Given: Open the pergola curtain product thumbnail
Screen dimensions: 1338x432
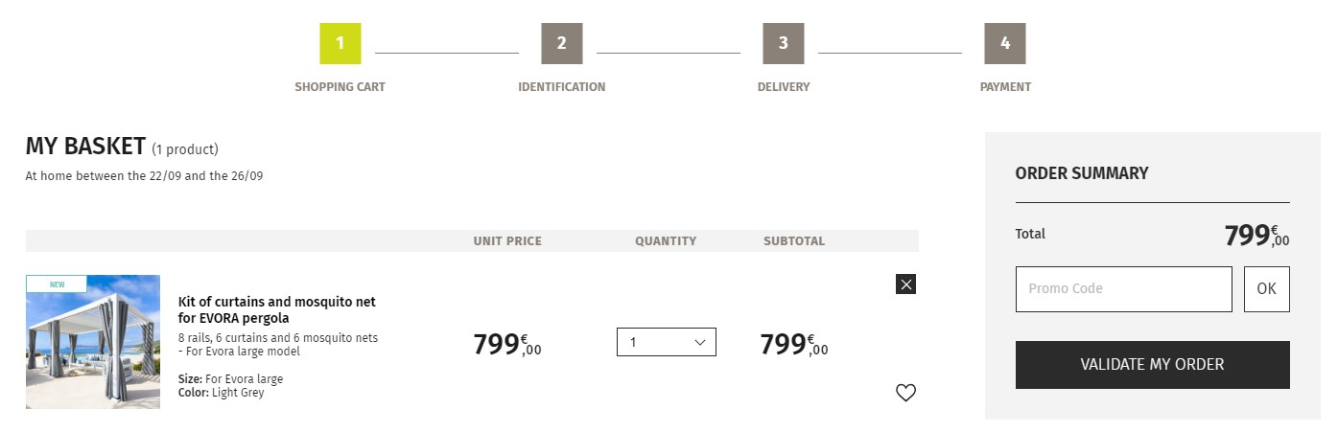Looking at the screenshot, I should pyautogui.click(x=93, y=342).
